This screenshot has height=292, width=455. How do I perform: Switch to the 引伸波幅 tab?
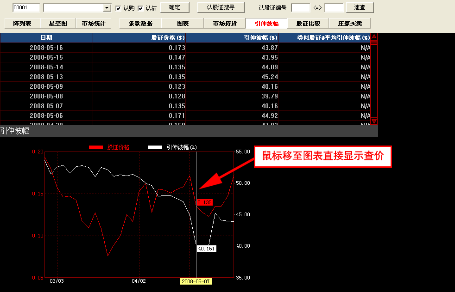(266, 24)
